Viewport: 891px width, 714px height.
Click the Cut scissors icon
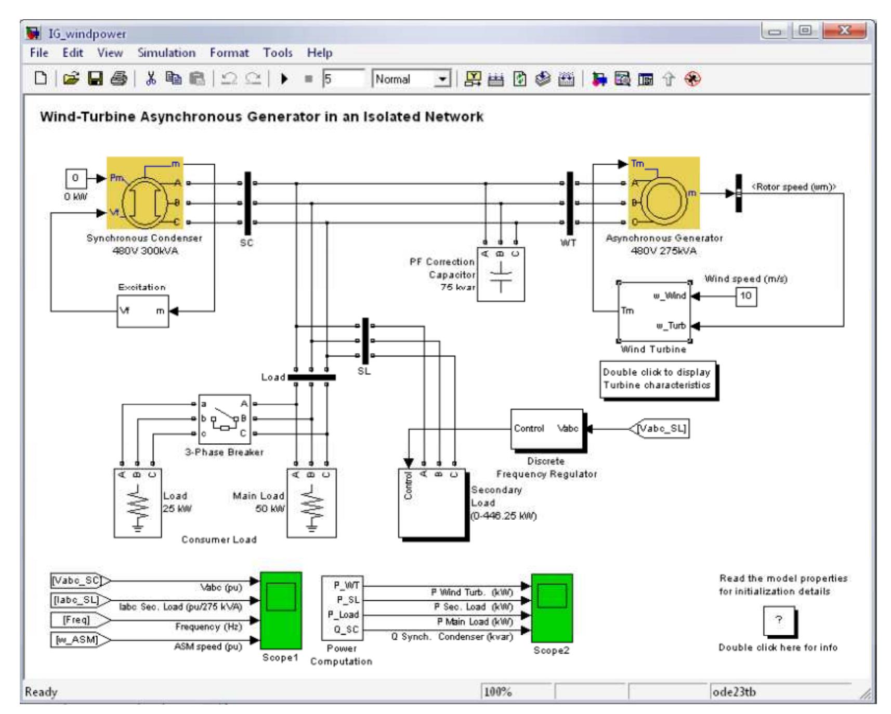(151, 79)
